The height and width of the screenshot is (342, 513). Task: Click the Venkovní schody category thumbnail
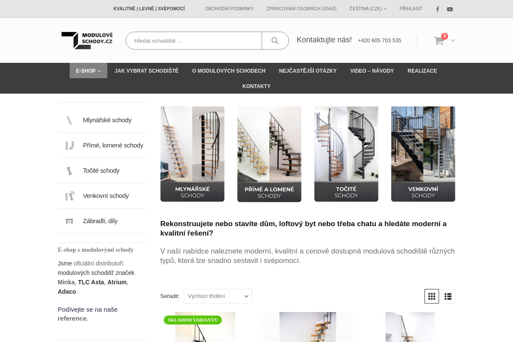[x=423, y=154]
